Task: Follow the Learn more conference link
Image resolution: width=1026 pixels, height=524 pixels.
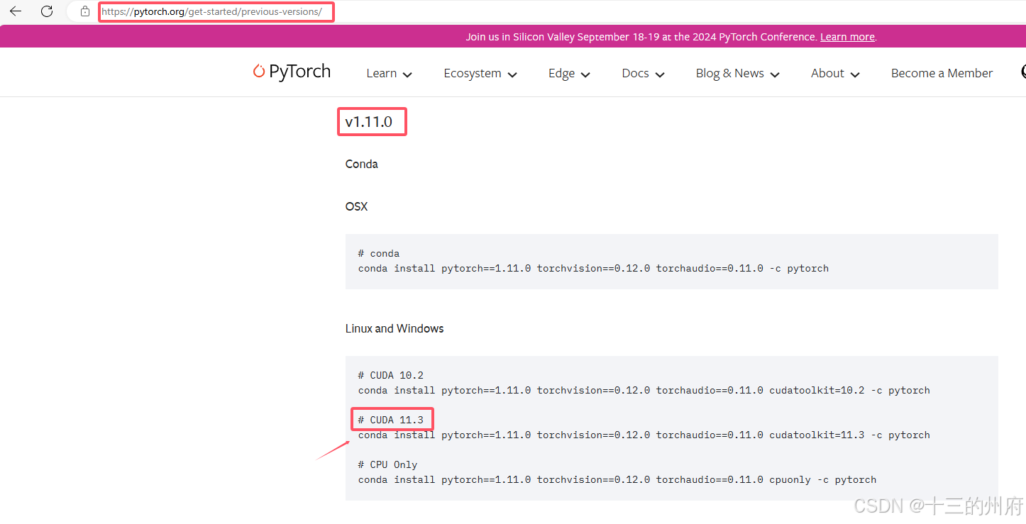Action: pos(847,37)
